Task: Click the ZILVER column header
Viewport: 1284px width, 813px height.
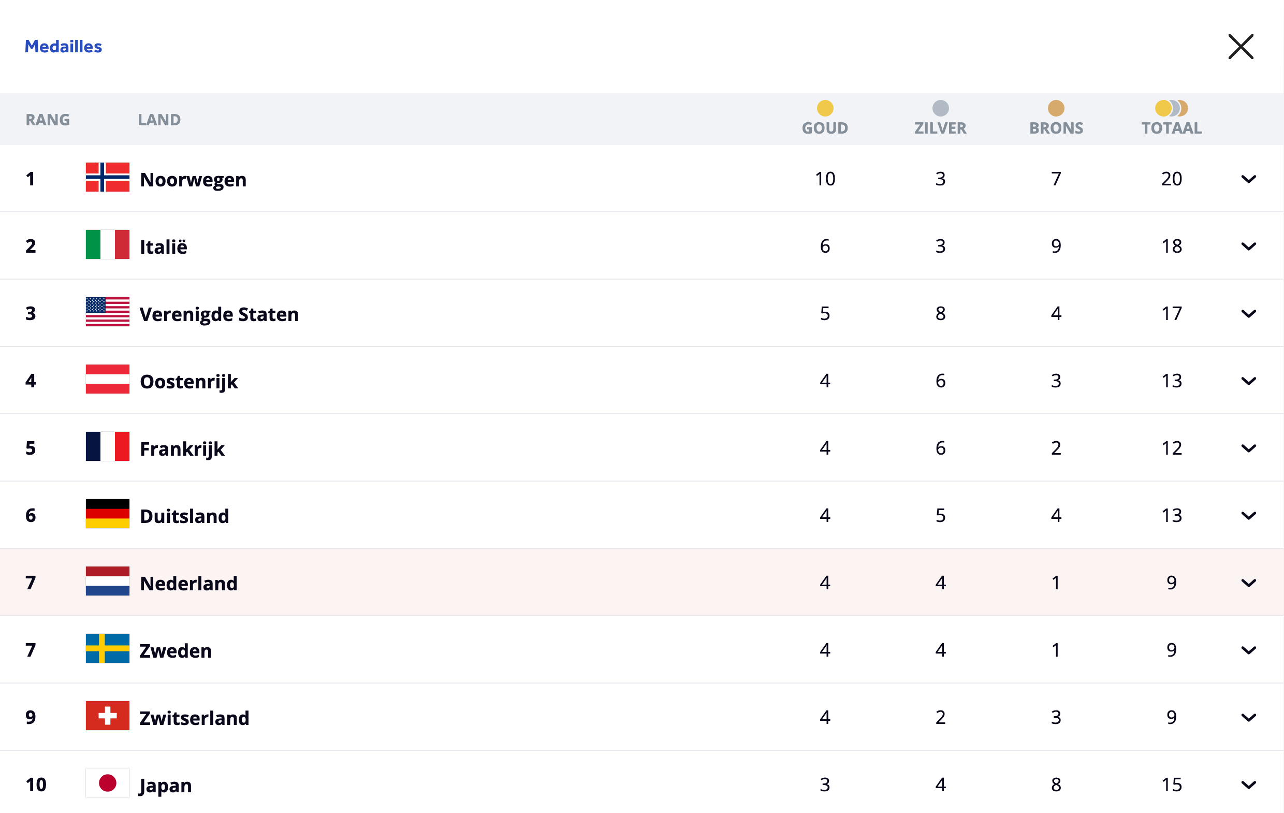Action: (940, 127)
